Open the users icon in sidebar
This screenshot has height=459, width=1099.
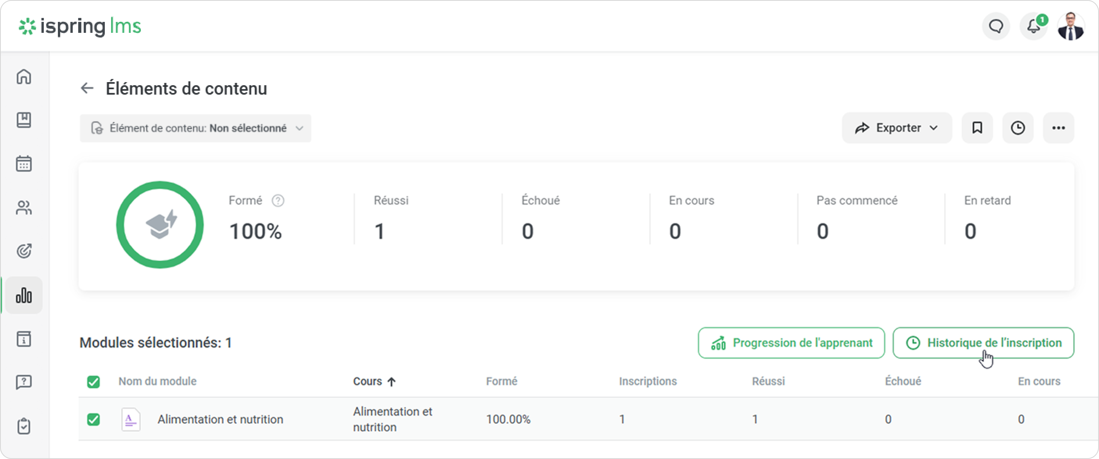click(24, 208)
